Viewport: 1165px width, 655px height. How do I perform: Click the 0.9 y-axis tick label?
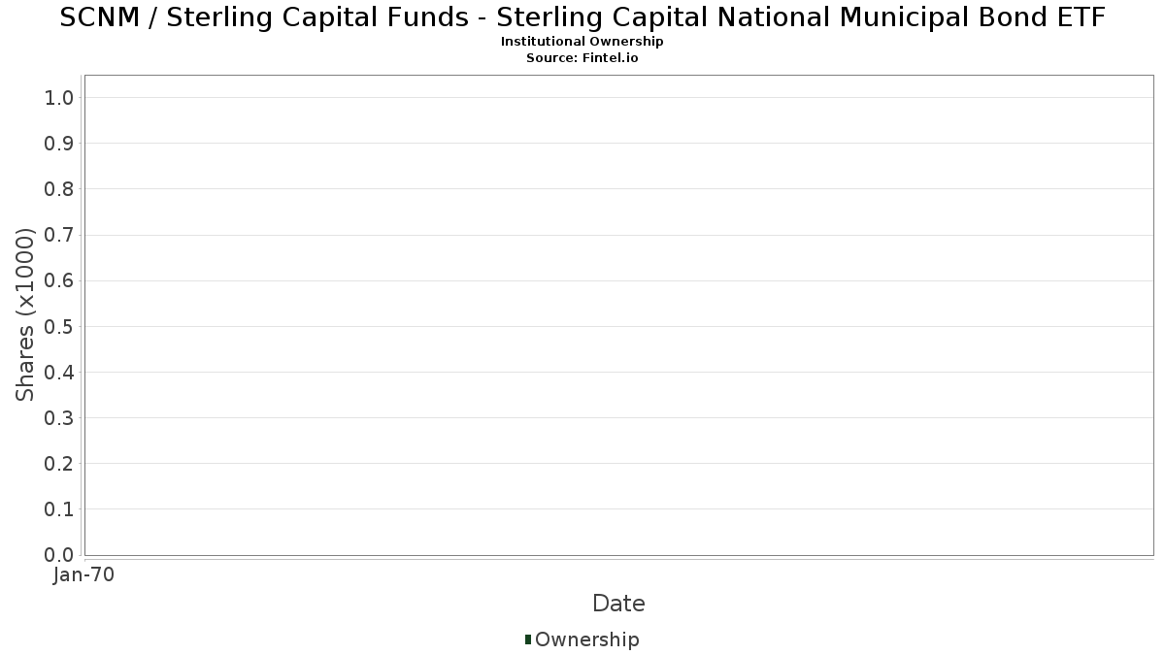(x=59, y=144)
